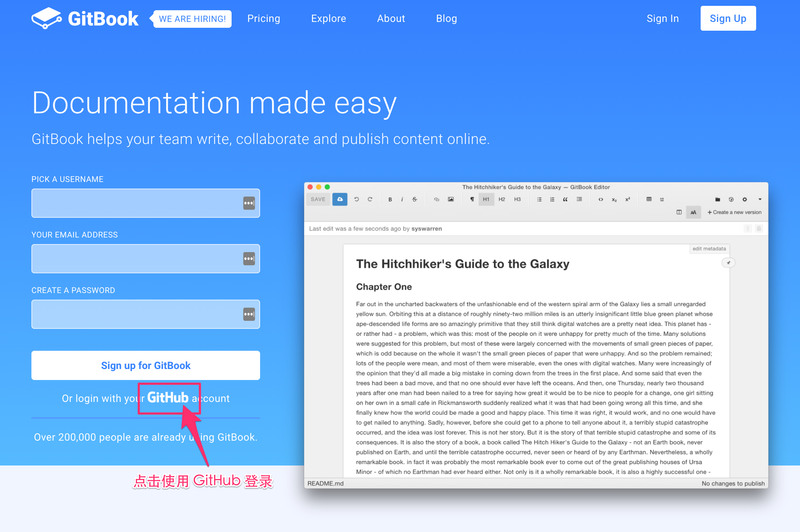The image size is (800, 532).
Task: Click the faint first icon in last-edit bar
Action: [748, 229]
